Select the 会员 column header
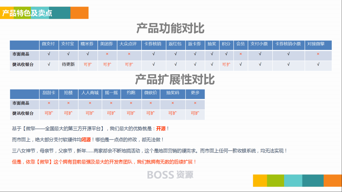 point(241,45)
